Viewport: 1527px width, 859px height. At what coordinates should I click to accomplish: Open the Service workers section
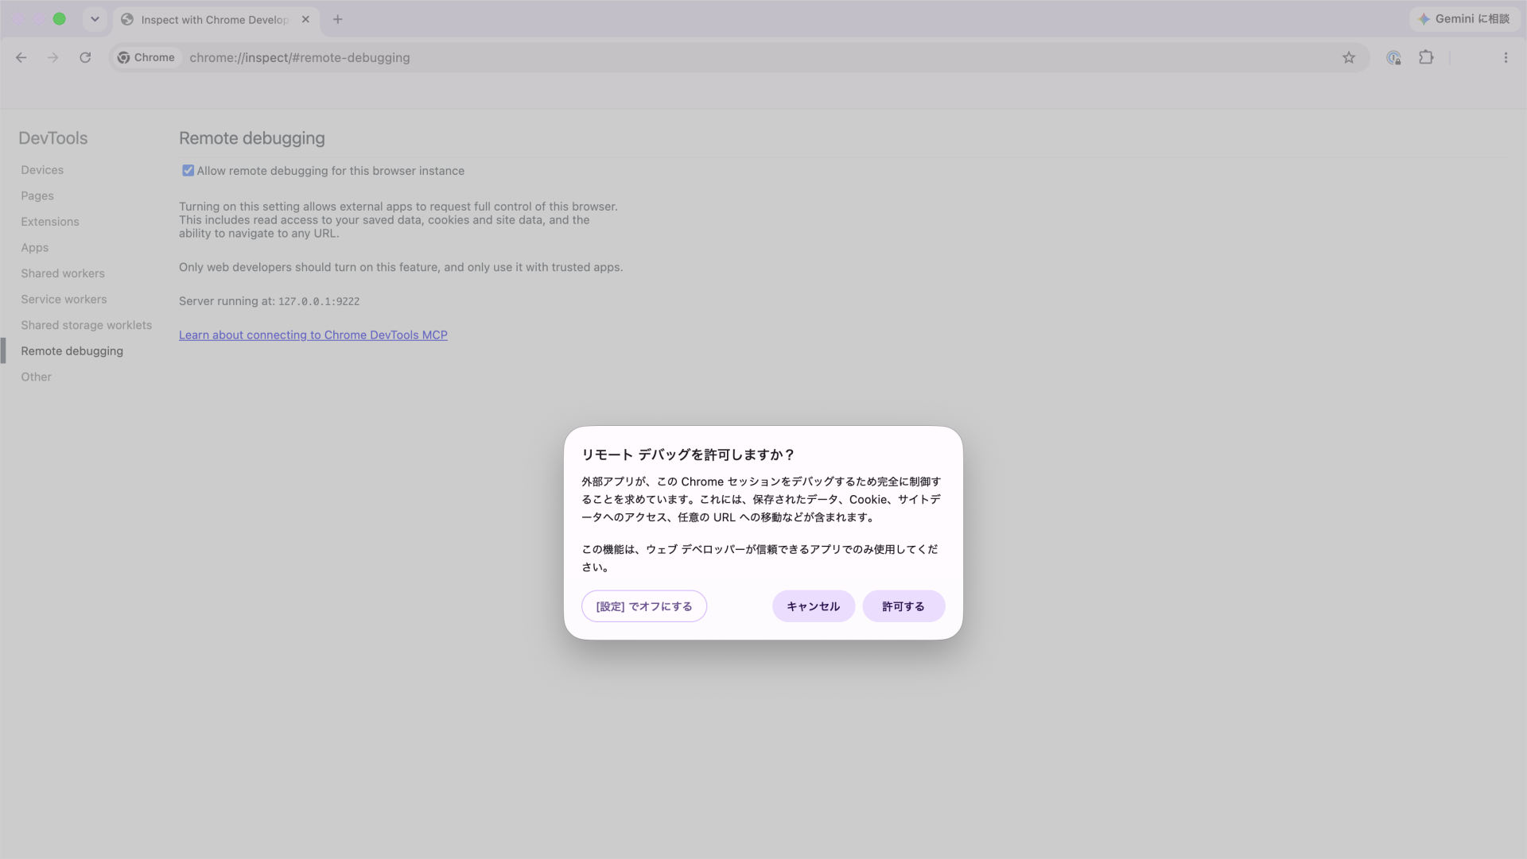coord(64,300)
